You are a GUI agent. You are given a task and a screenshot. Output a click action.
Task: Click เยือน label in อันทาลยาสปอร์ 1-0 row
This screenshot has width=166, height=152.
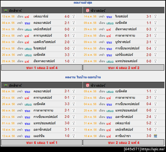[x=20, y=61]
